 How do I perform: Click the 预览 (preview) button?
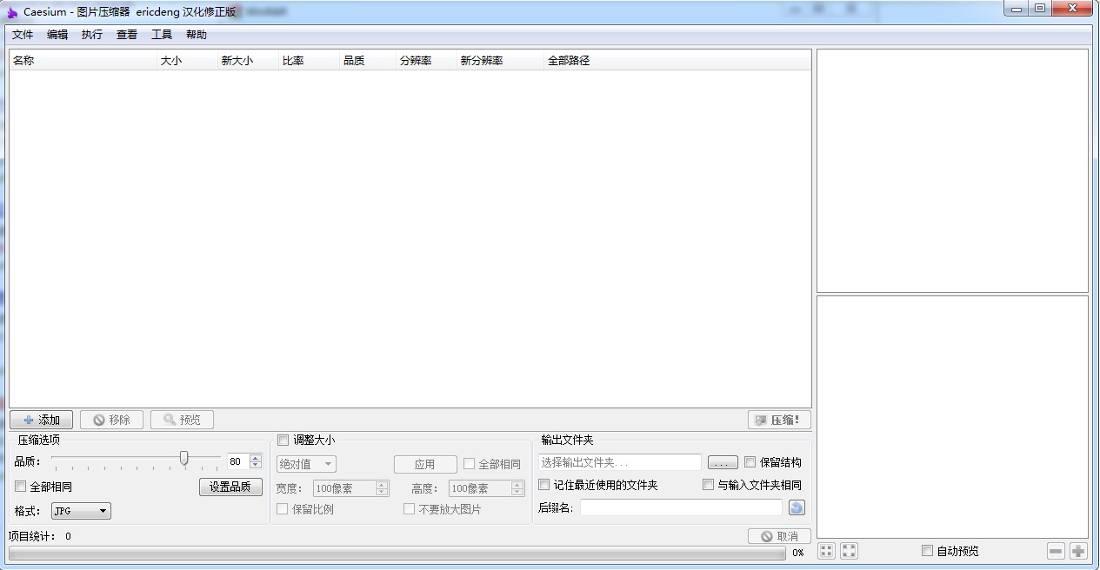[182, 420]
